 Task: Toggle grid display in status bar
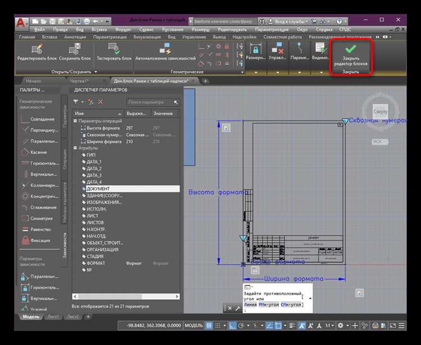(209, 326)
